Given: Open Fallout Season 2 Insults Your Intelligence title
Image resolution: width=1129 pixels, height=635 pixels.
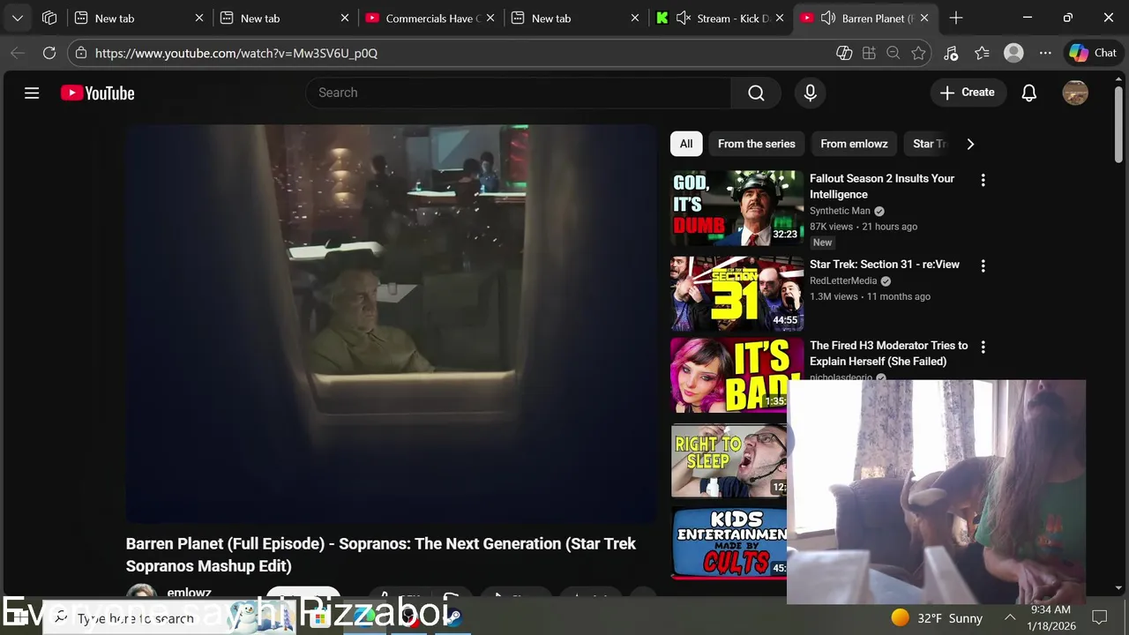Looking at the screenshot, I should [882, 186].
